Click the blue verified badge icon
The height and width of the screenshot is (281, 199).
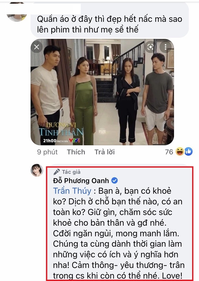coord(115,180)
